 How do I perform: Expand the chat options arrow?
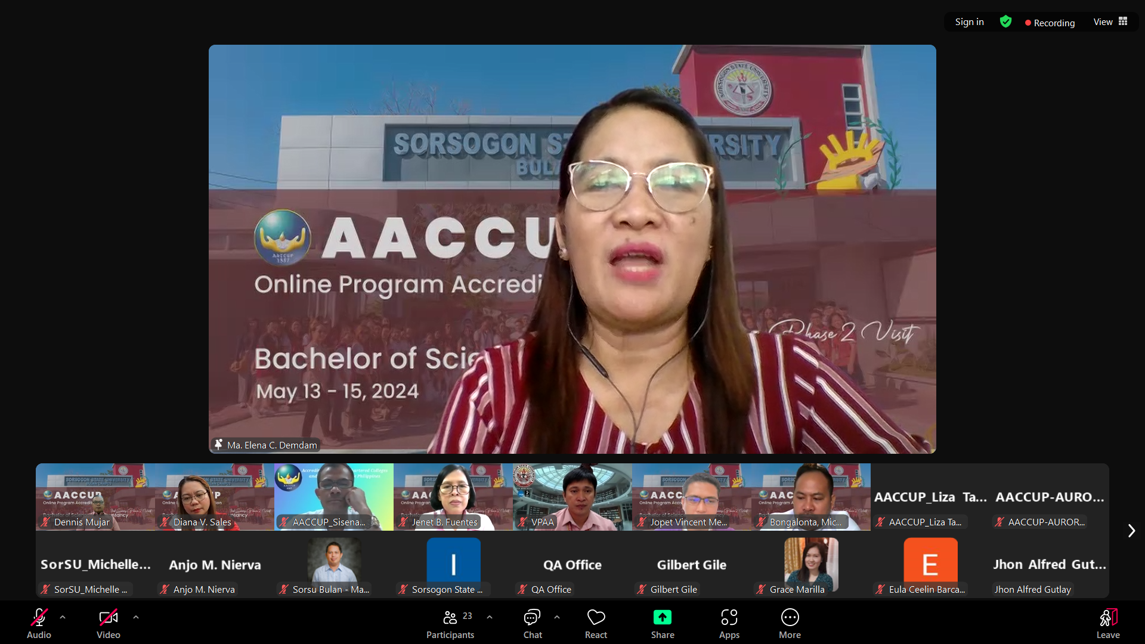click(557, 617)
